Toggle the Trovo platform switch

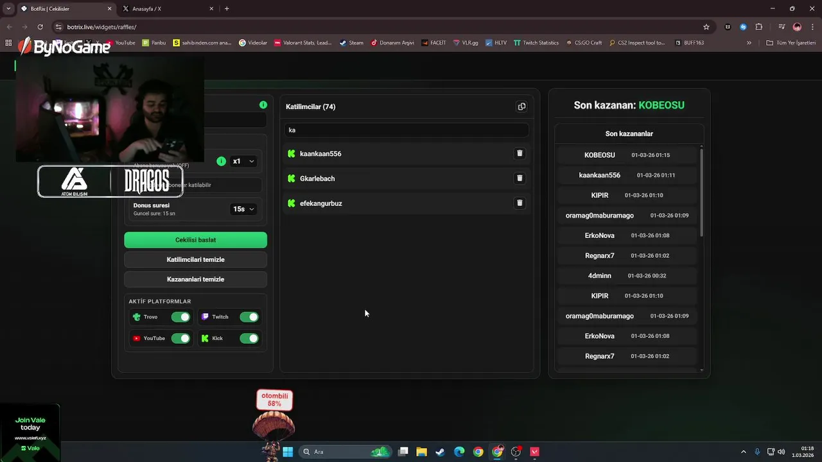pos(180,317)
